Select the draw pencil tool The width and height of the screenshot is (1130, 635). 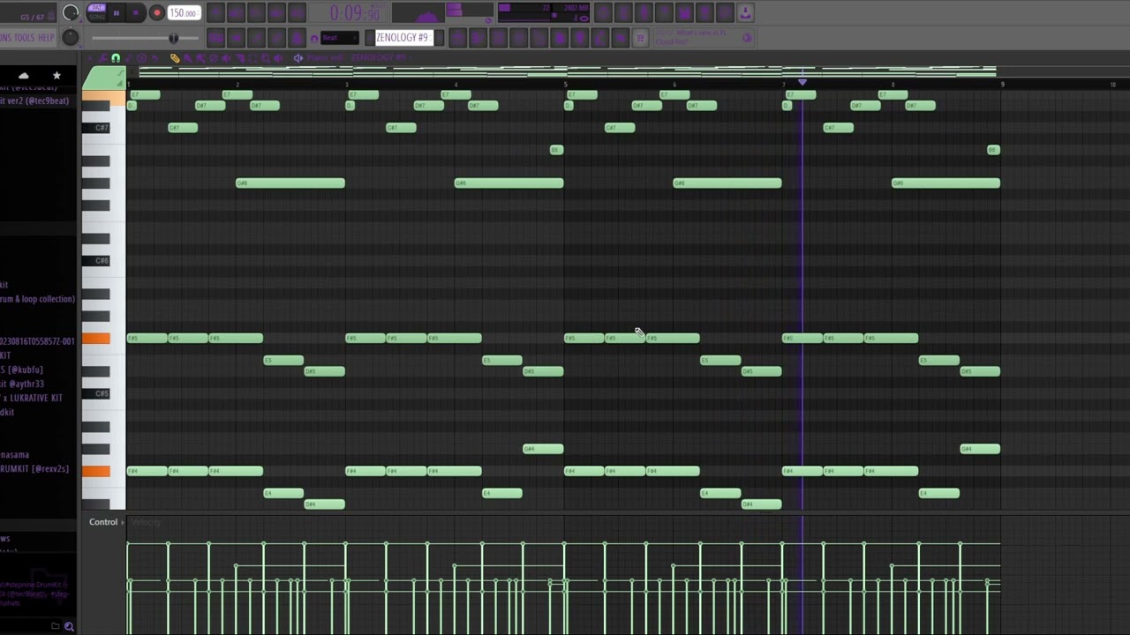[175, 58]
